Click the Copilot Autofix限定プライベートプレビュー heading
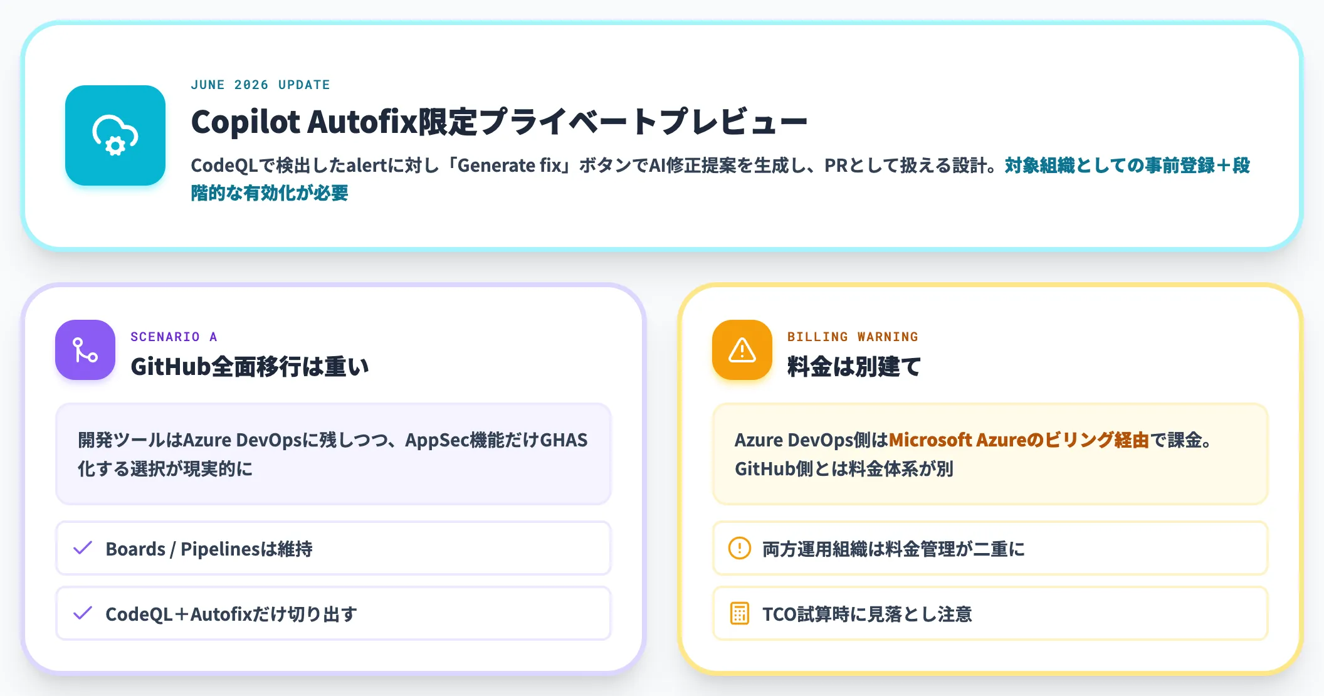The height and width of the screenshot is (696, 1324). click(499, 122)
